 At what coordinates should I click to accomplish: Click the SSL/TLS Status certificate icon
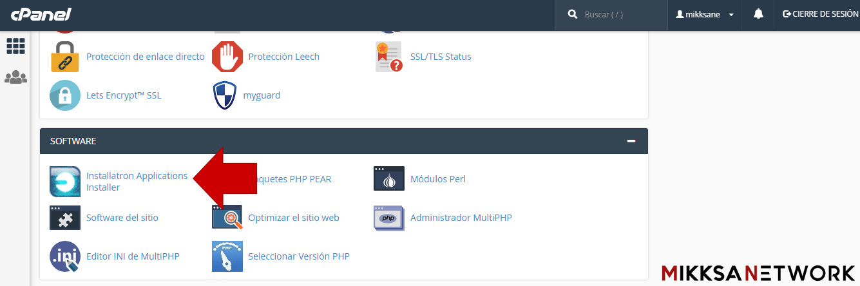coord(388,57)
